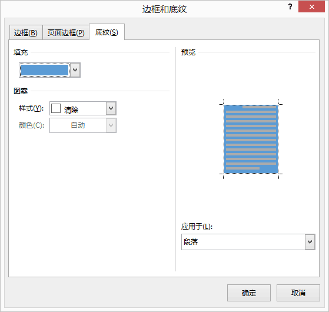Screen dimensions: 329x312
Task: Open the 页面边框(P) tab
Action: 66,32
